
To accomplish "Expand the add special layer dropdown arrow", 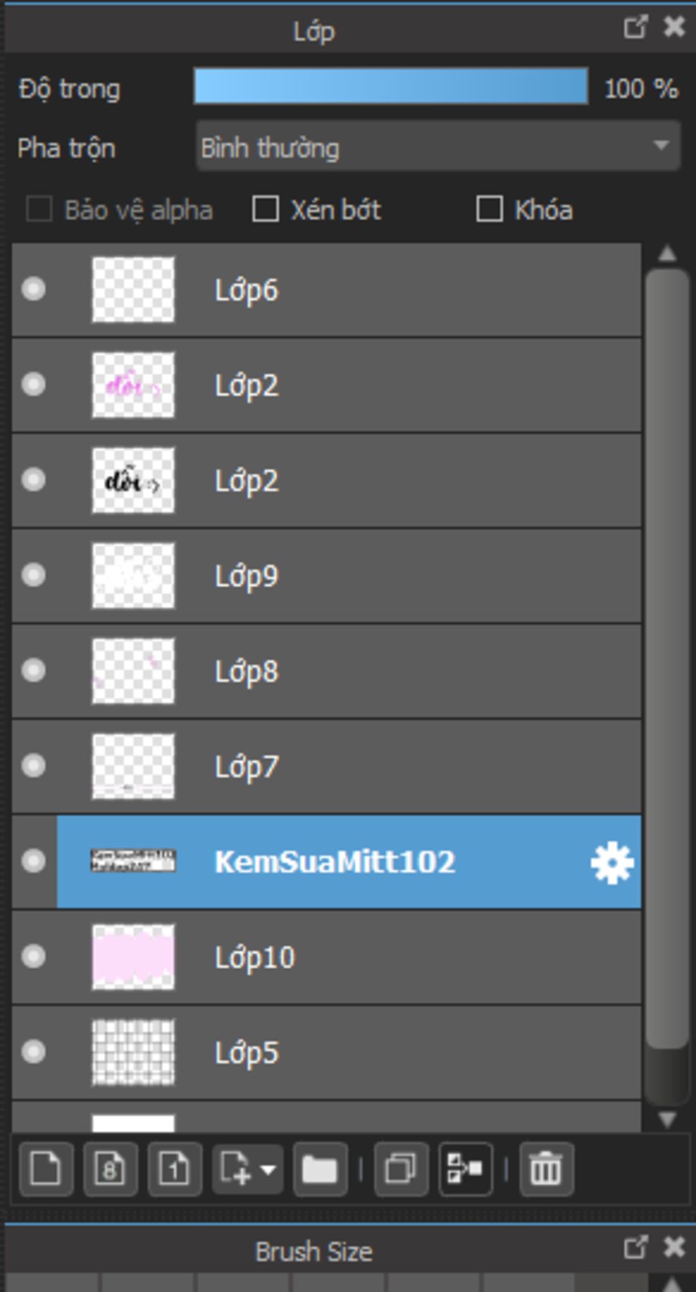I will tap(268, 1170).
